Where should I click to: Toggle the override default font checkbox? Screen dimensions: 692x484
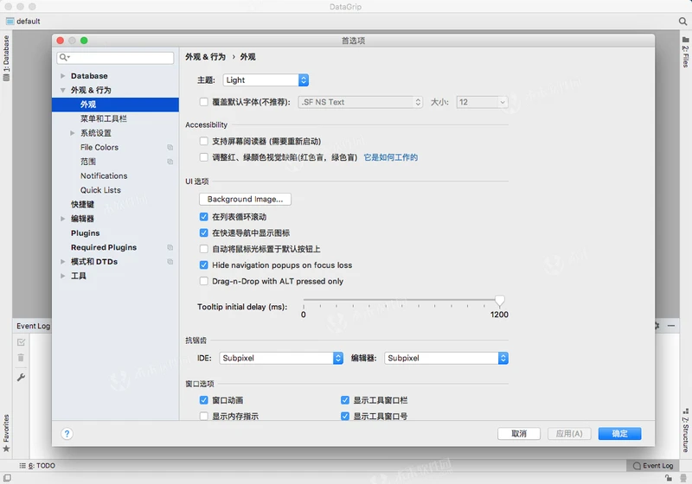[x=203, y=102]
